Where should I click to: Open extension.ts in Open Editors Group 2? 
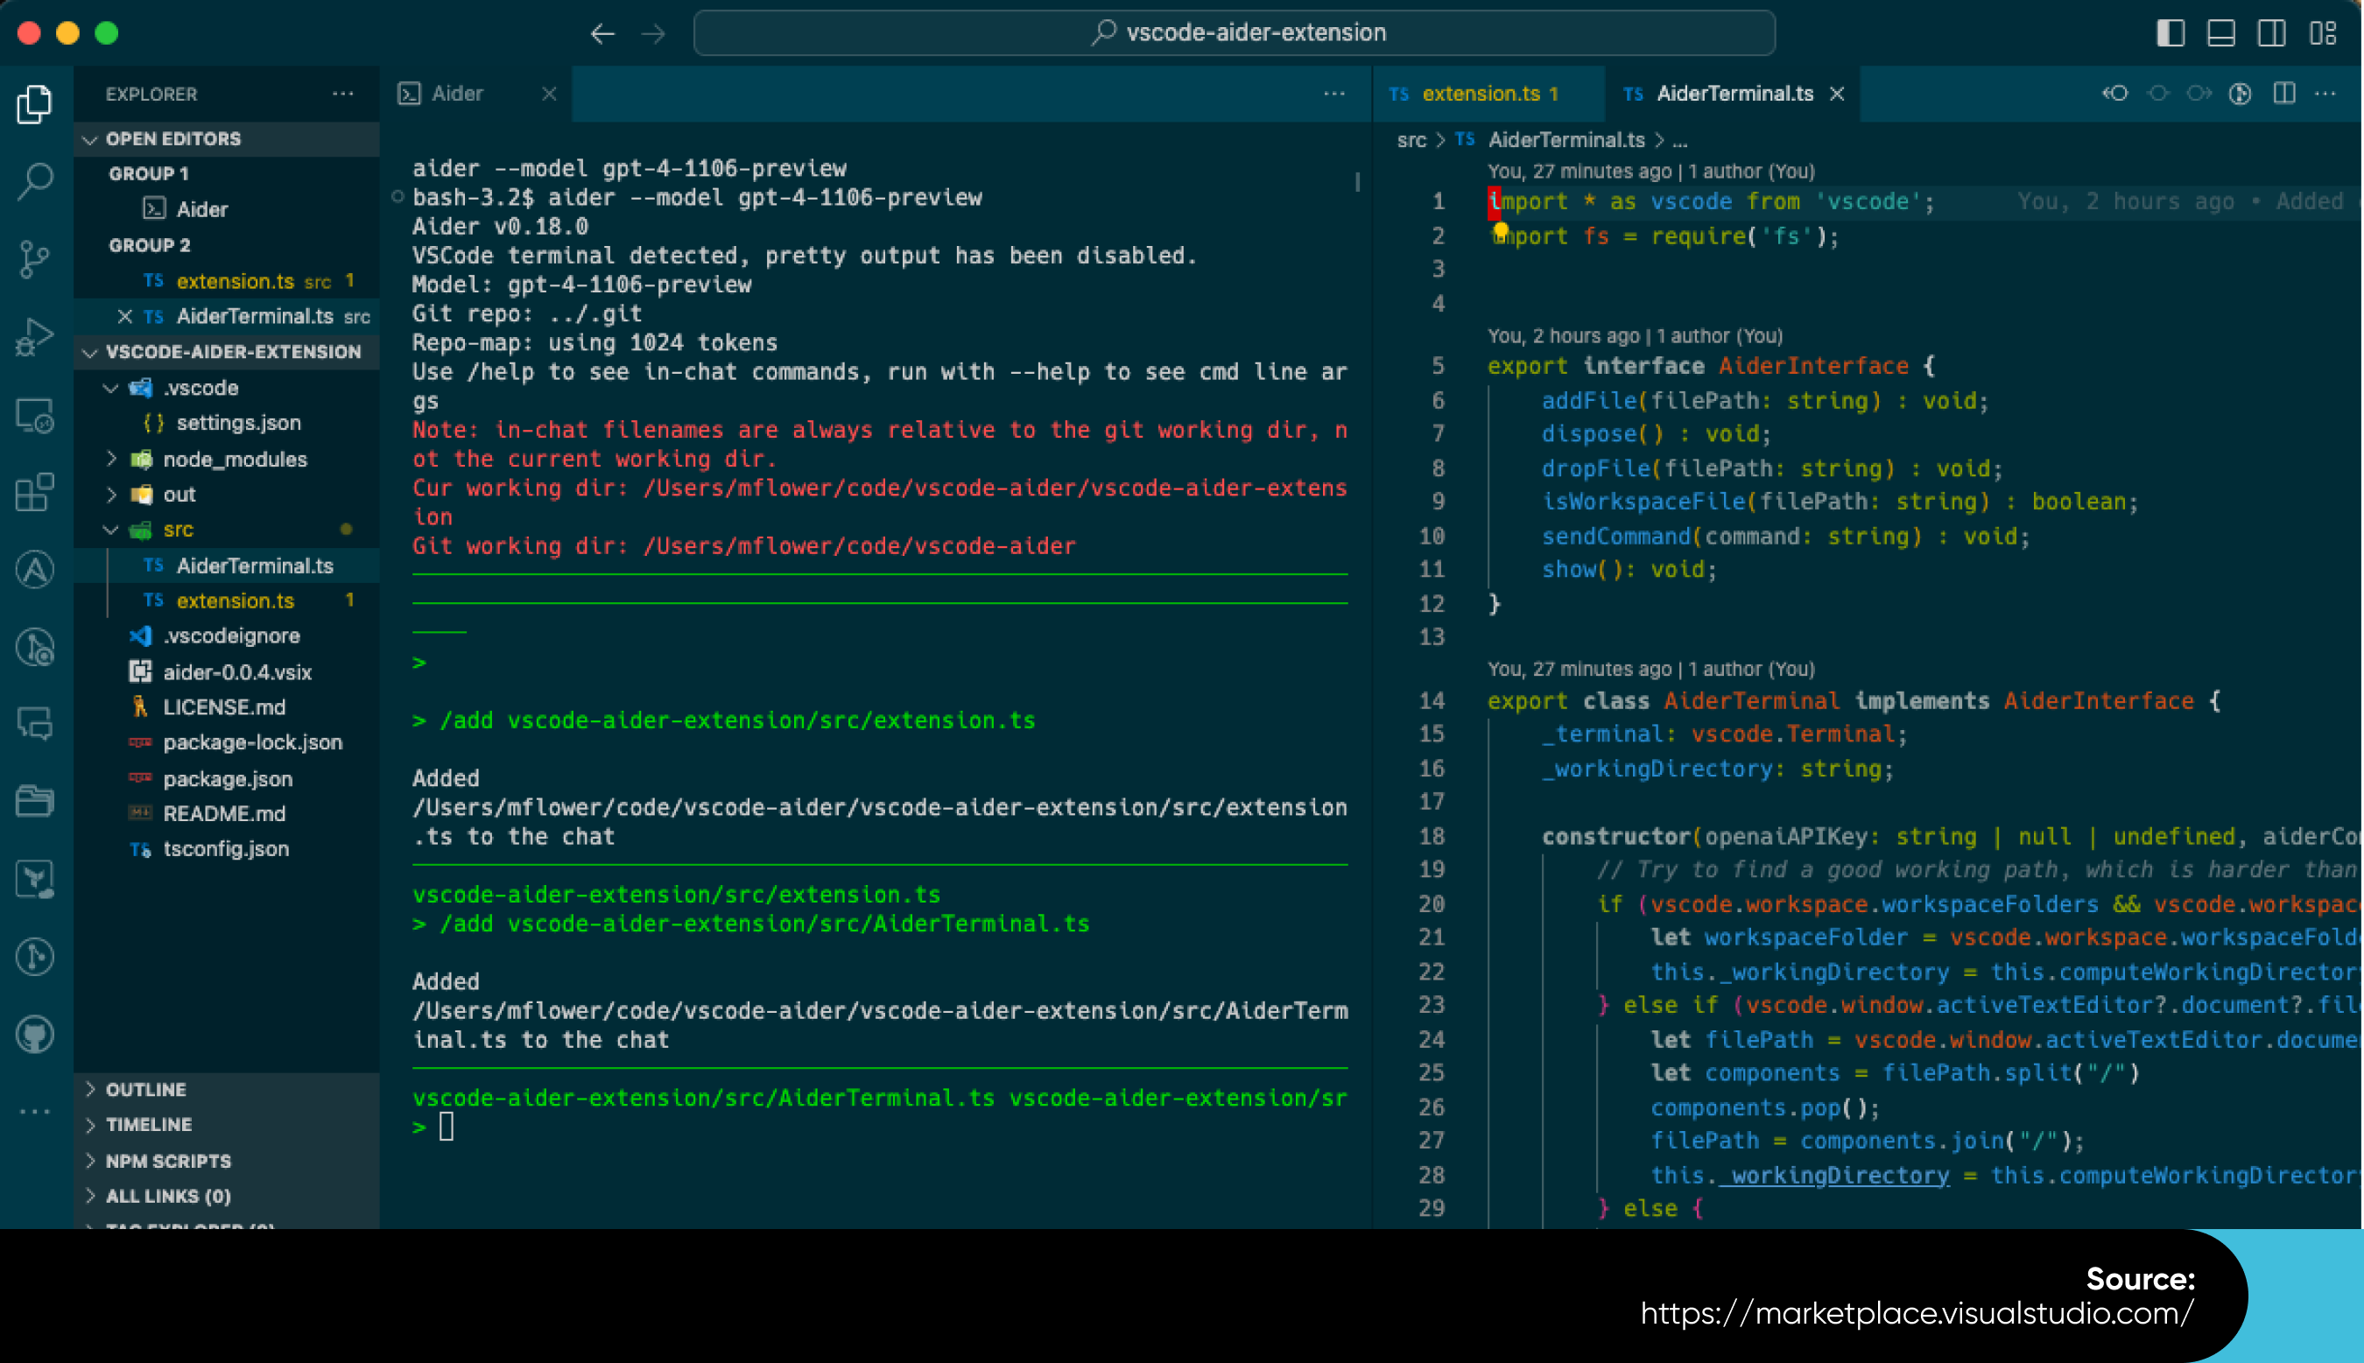(227, 281)
